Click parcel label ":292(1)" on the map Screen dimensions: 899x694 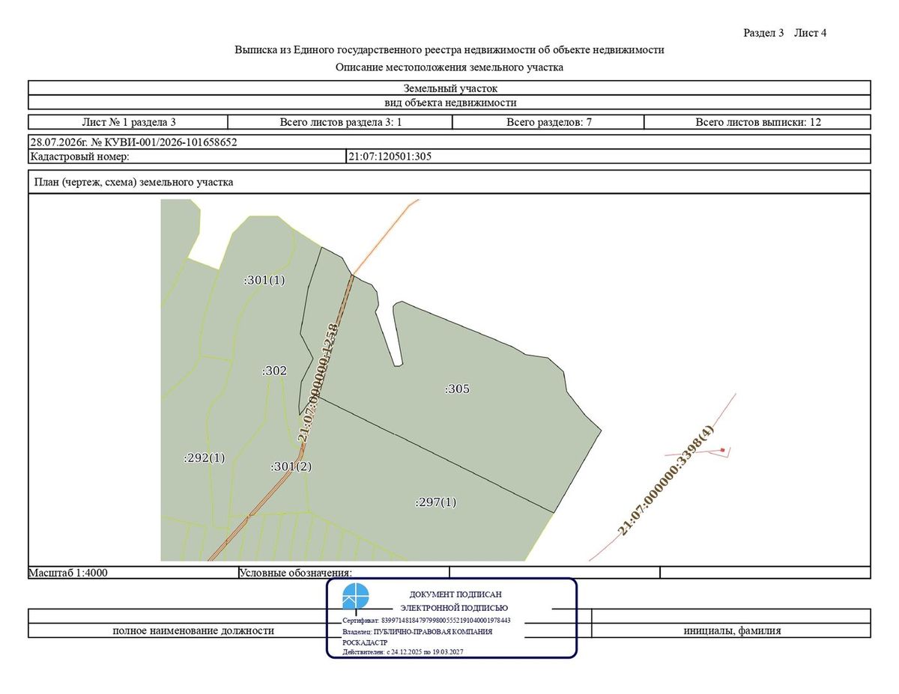(x=205, y=458)
